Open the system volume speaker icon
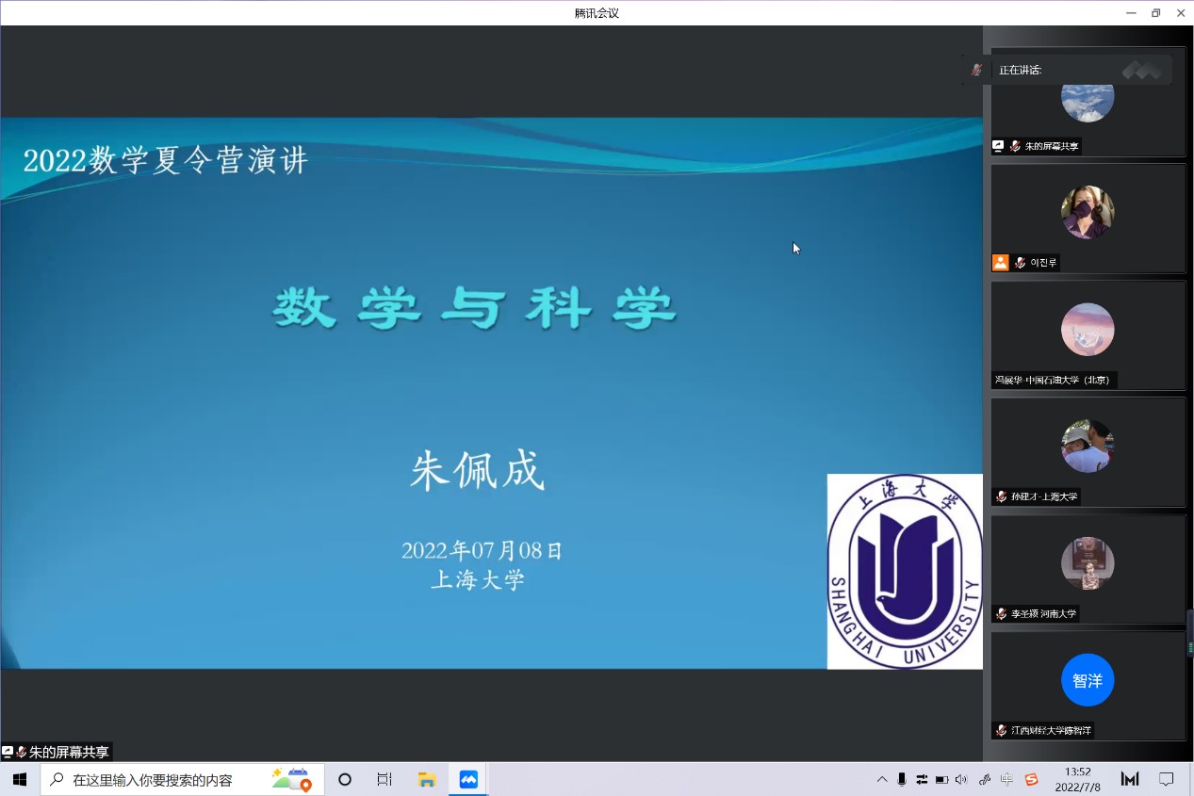The image size is (1194, 796). (x=961, y=779)
